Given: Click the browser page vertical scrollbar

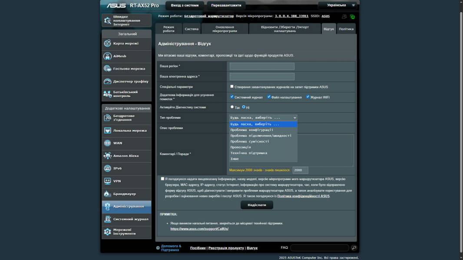Looking at the screenshot, I should click(460, 130).
